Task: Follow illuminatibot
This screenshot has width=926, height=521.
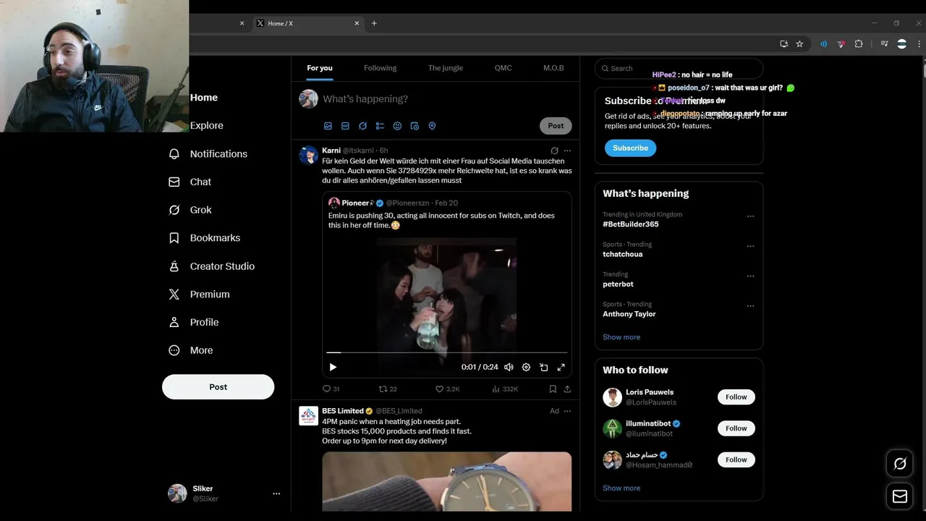Action: point(736,428)
